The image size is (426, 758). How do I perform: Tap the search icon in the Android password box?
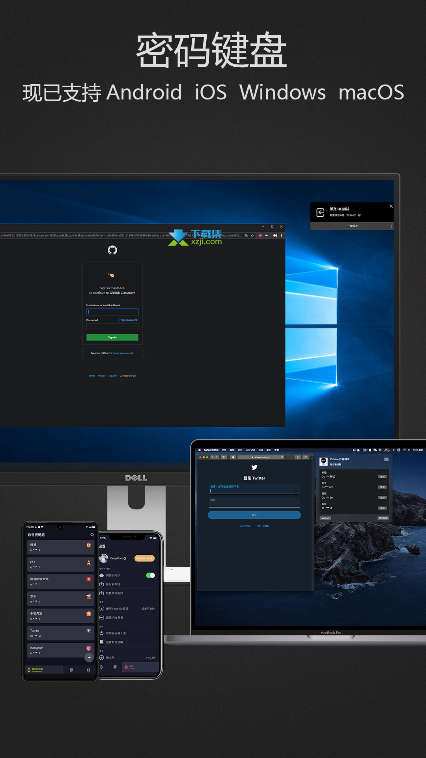coord(92,535)
